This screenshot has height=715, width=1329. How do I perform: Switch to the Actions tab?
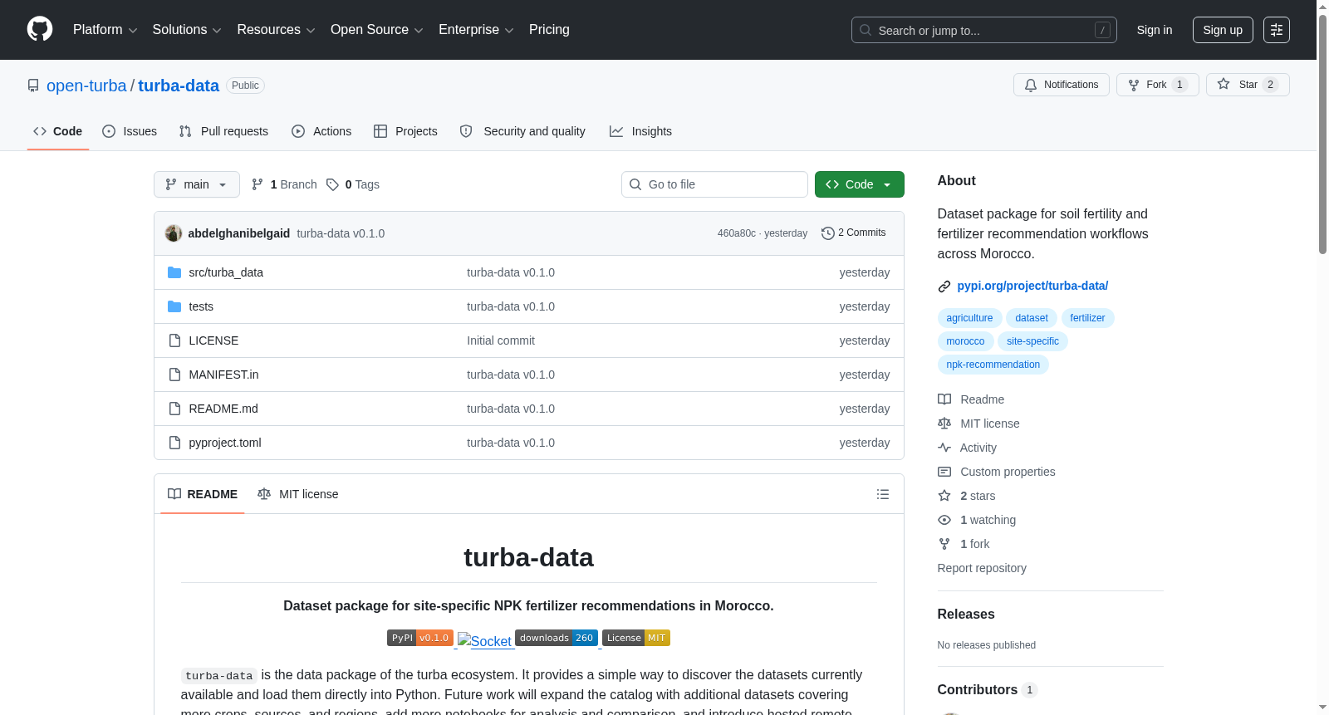point(321,131)
